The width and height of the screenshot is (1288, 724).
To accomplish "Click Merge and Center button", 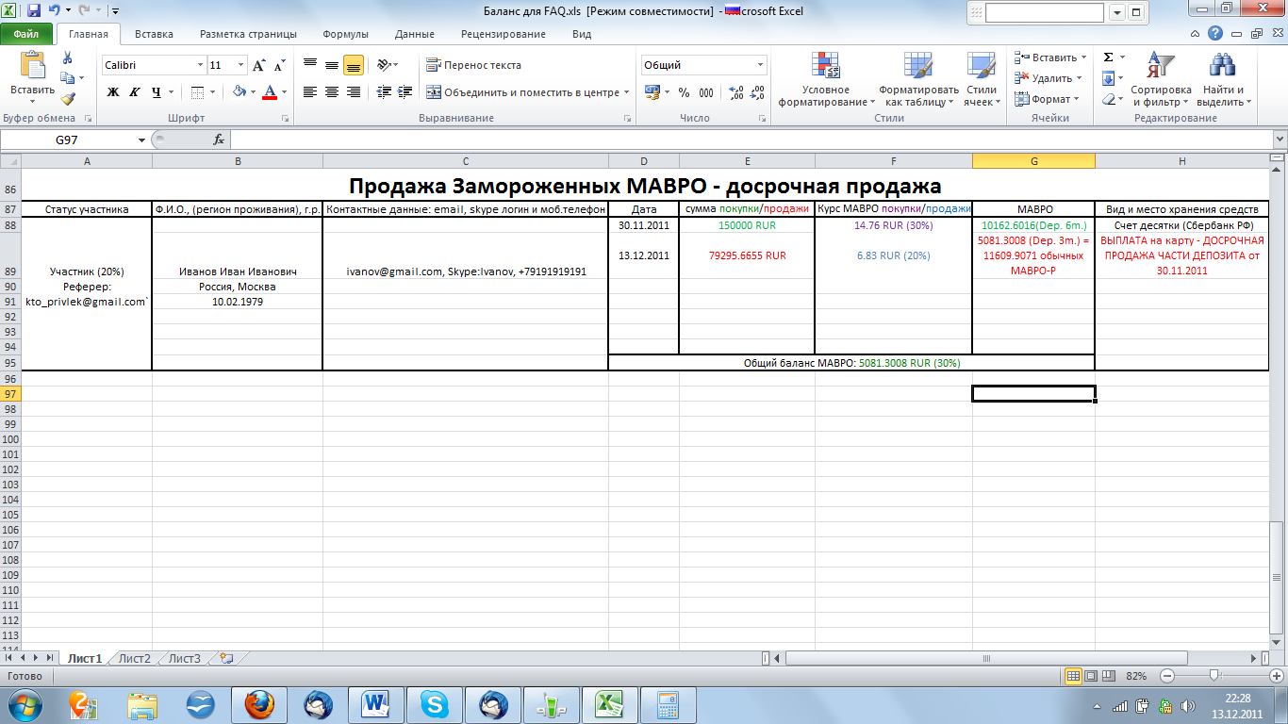I will (x=523, y=92).
